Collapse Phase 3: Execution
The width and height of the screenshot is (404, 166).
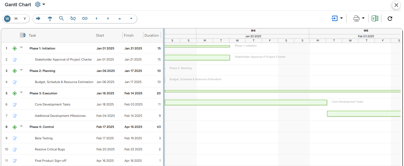pyautogui.click(x=21, y=92)
